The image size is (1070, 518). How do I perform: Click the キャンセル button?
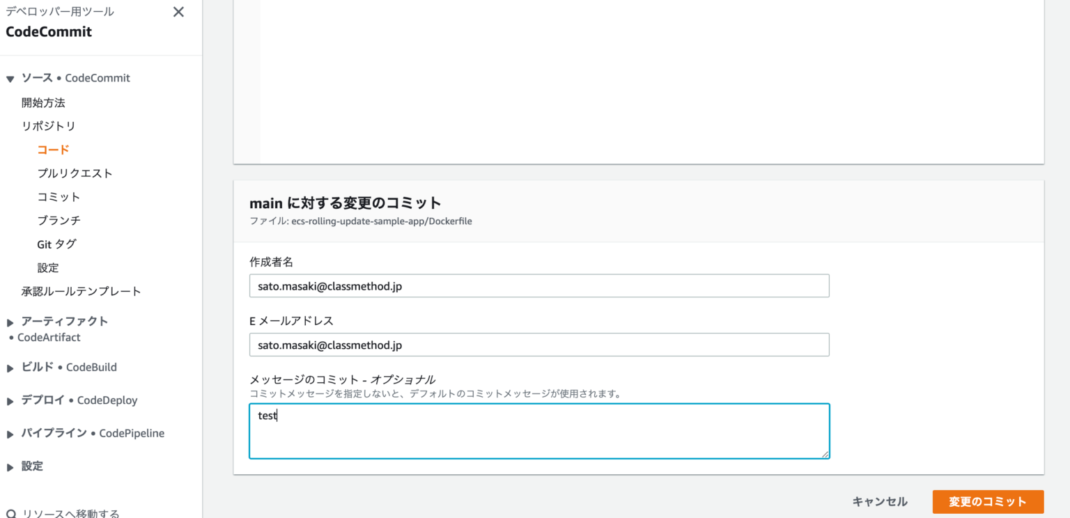(880, 501)
